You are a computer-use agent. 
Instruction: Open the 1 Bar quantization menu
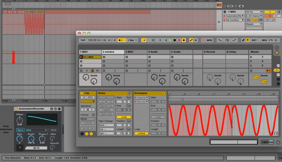pyautogui.click(x=132, y=40)
